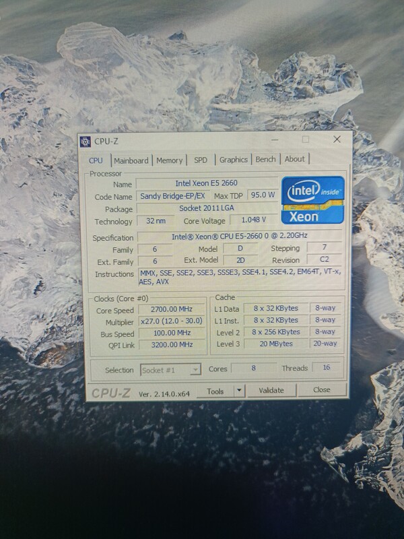The height and width of the screenshot is (539, 404).
Task: Click the L1 Data value 8 x 32 KBytes
Action: [276, 309]
